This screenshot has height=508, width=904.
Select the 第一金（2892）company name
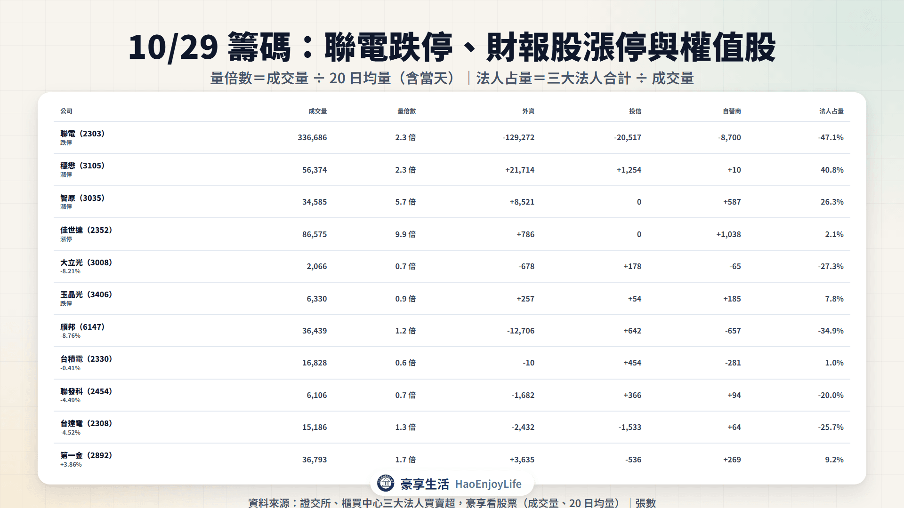coord(86,455)
